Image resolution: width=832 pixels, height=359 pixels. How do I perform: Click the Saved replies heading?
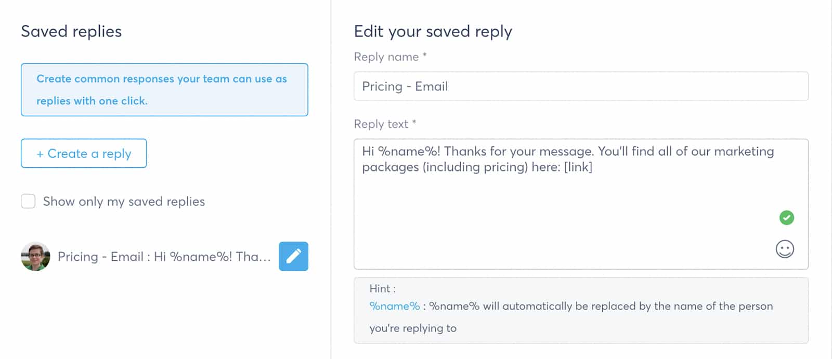tap(71, 31)
